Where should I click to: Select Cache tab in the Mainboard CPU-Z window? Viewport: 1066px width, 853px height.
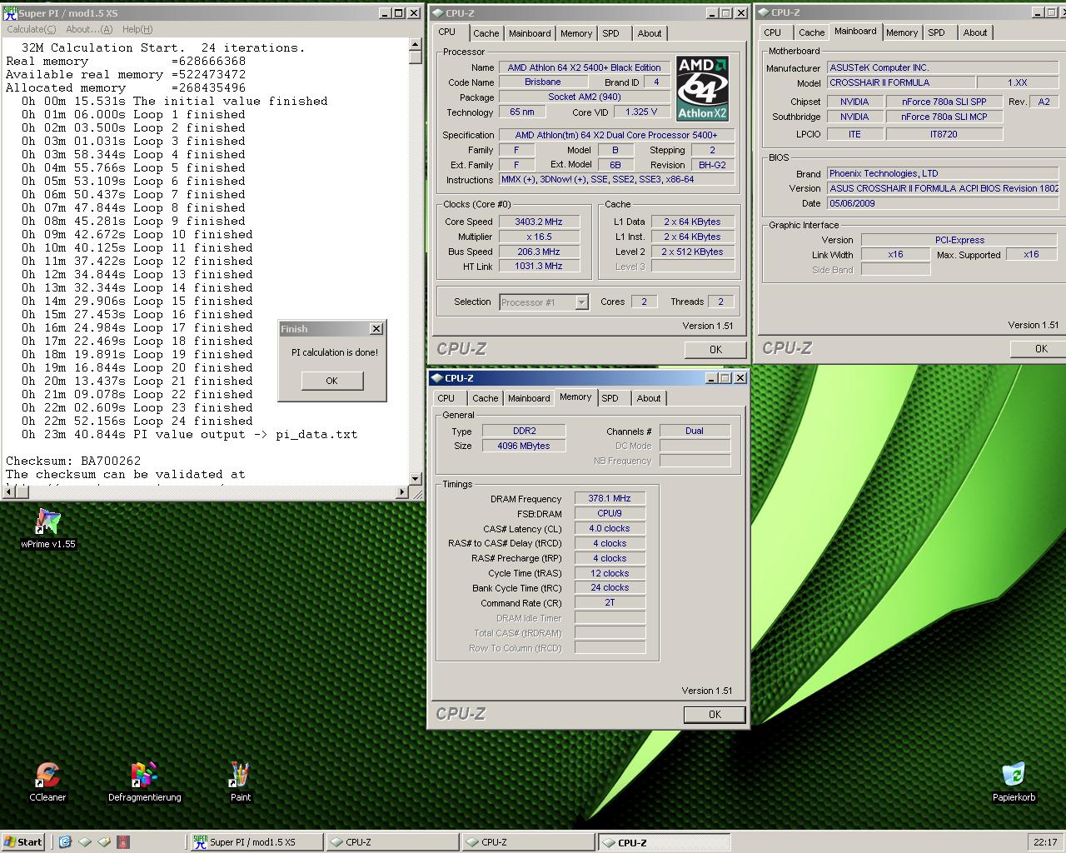coord(811,32)
